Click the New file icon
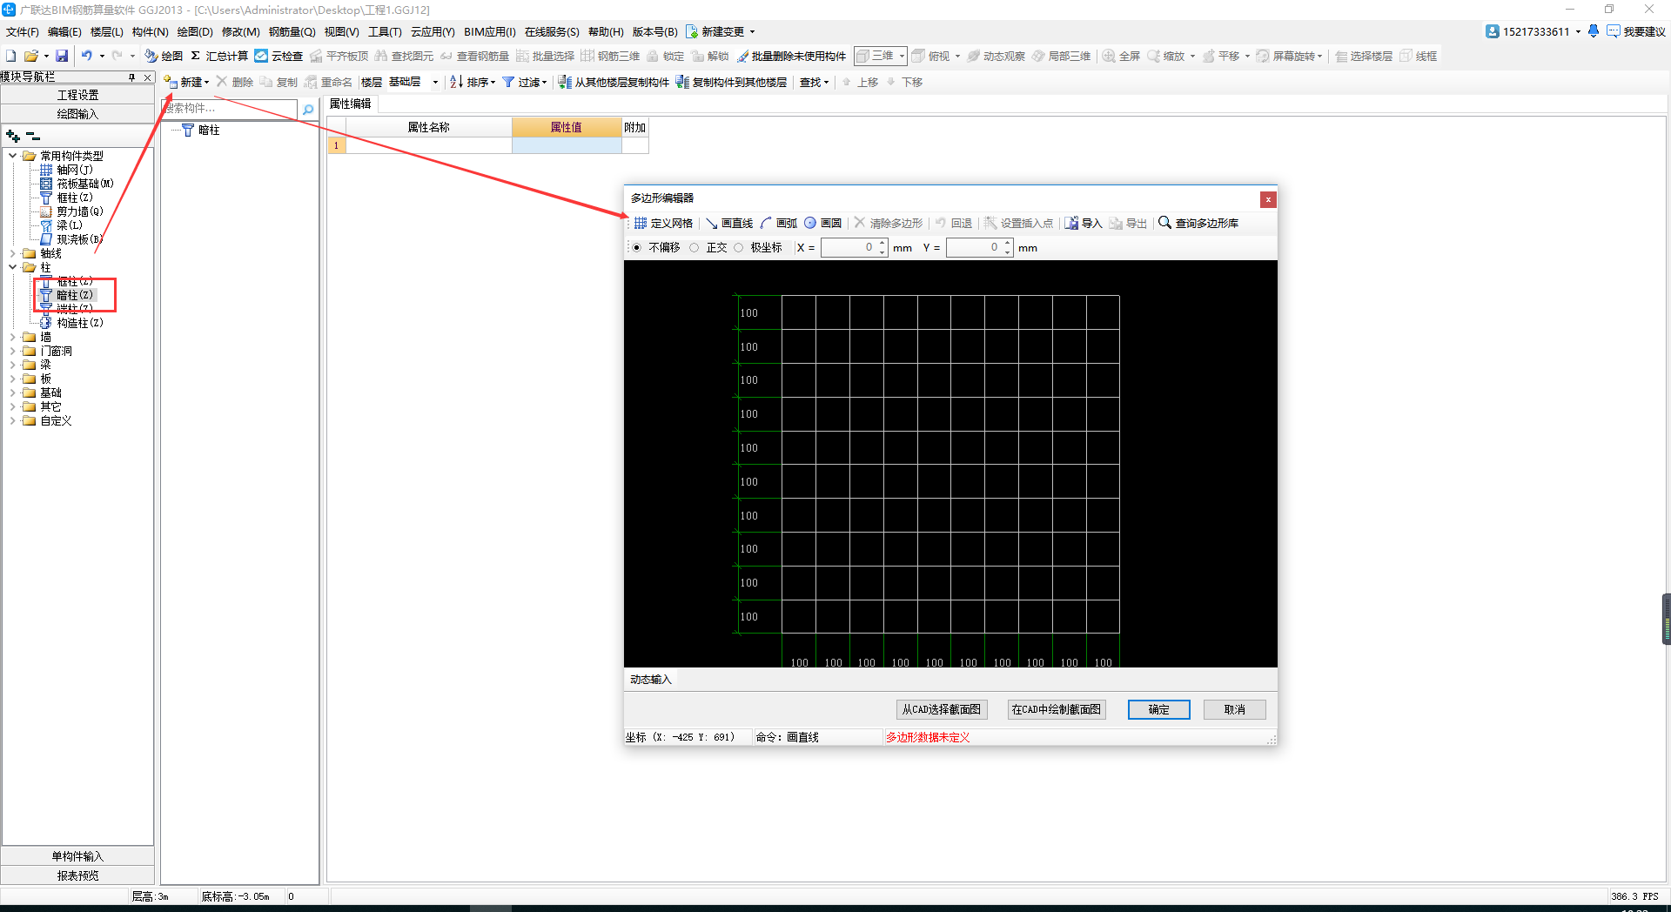1671x912 pixels. (11, 56)
